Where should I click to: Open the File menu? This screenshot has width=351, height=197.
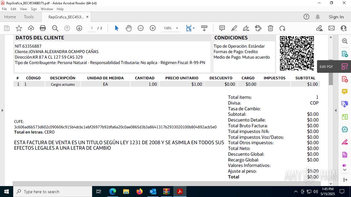(4, 9)
